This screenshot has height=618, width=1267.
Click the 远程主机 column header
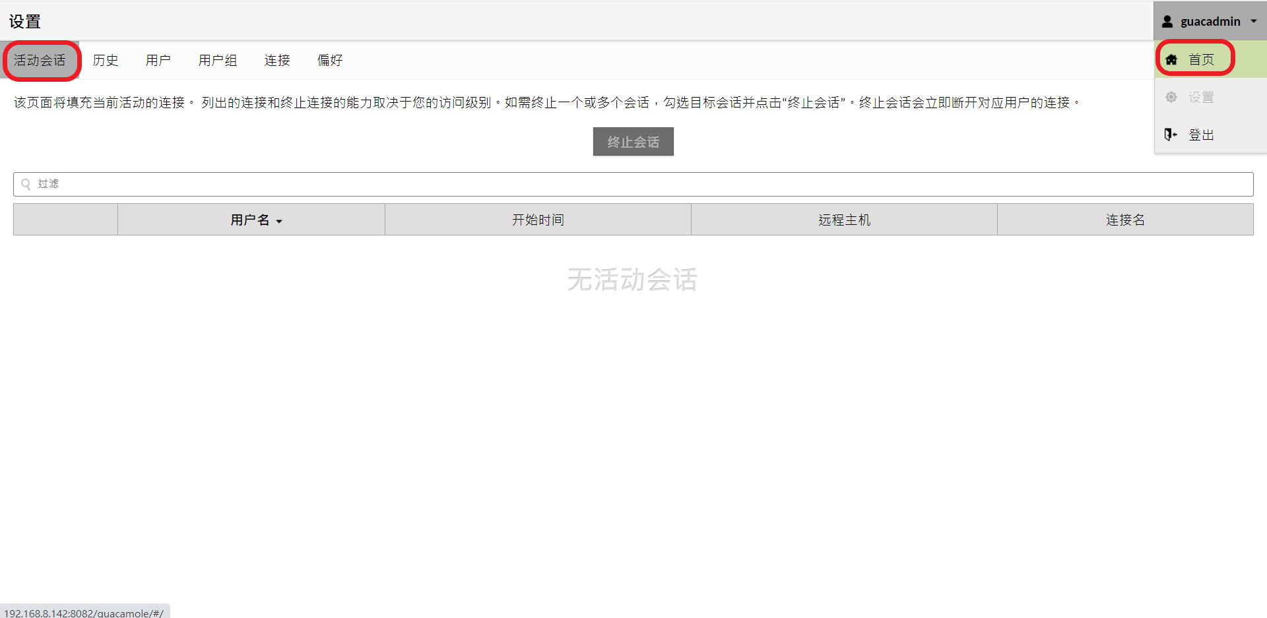click(x=844, y=220)
